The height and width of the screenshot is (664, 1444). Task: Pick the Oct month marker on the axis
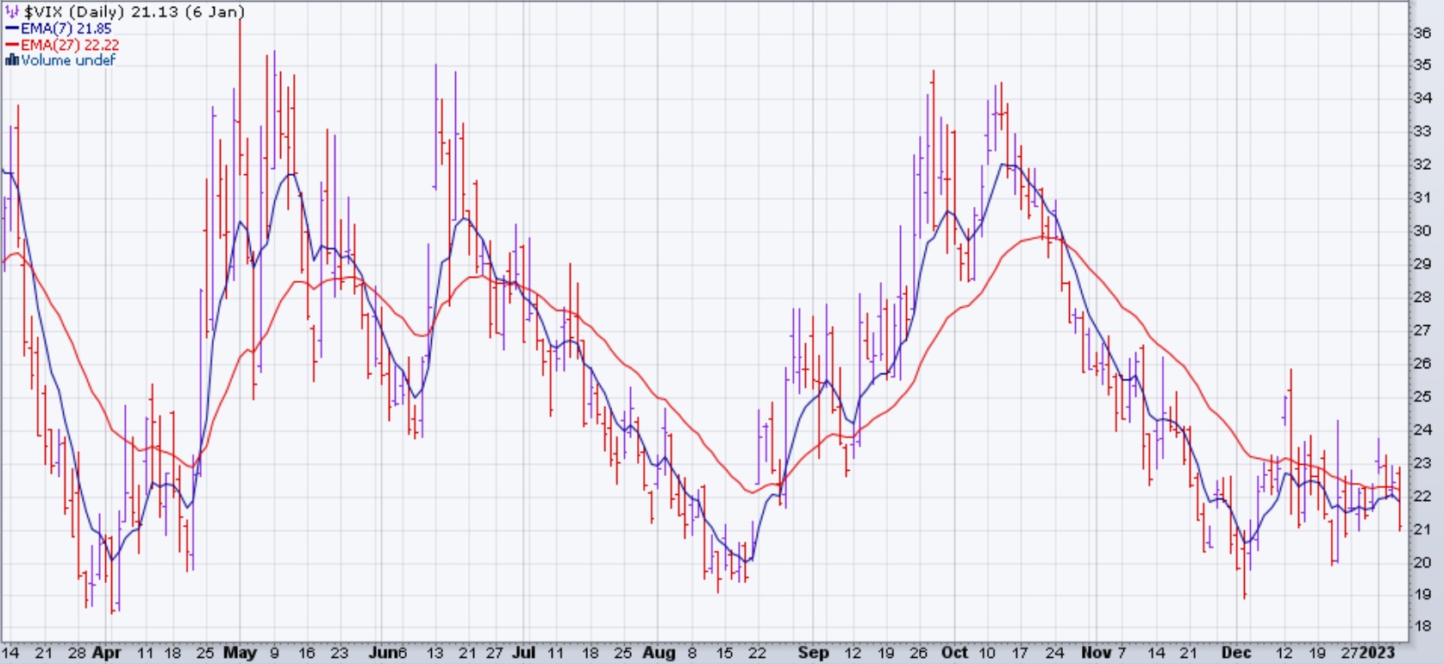point(954,653)
